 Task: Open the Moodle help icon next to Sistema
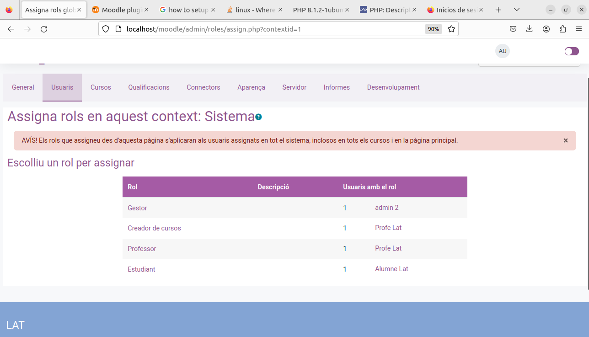[259, 117]
